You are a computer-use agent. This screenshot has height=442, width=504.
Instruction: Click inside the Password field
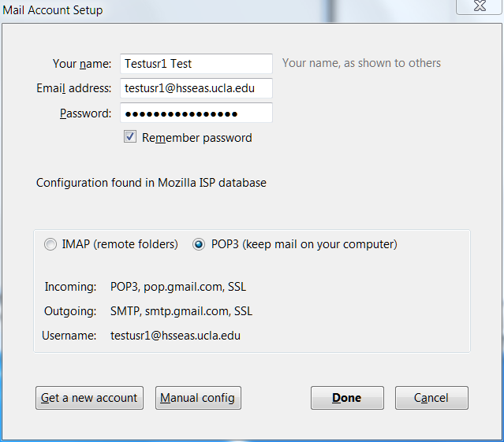point(196,113)
